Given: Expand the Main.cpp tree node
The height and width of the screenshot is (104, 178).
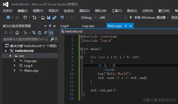Looking at the screenshot, I should [15, 70].
